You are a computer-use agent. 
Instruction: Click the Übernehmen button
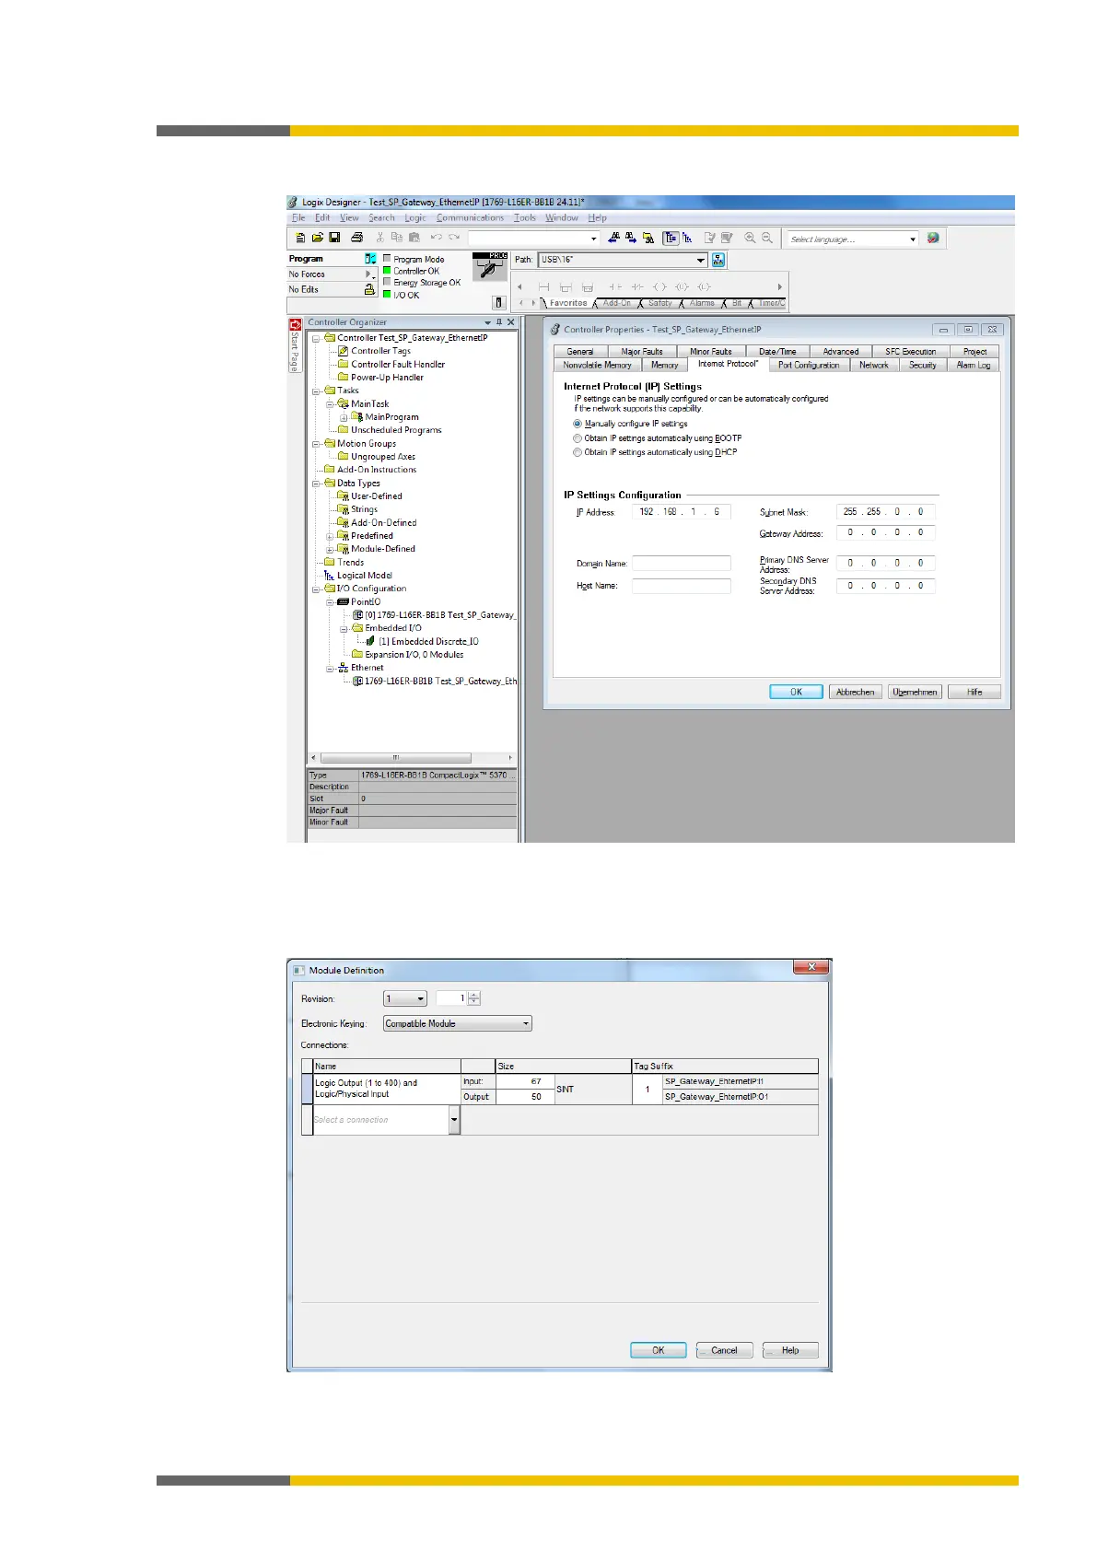pos(915,692)
